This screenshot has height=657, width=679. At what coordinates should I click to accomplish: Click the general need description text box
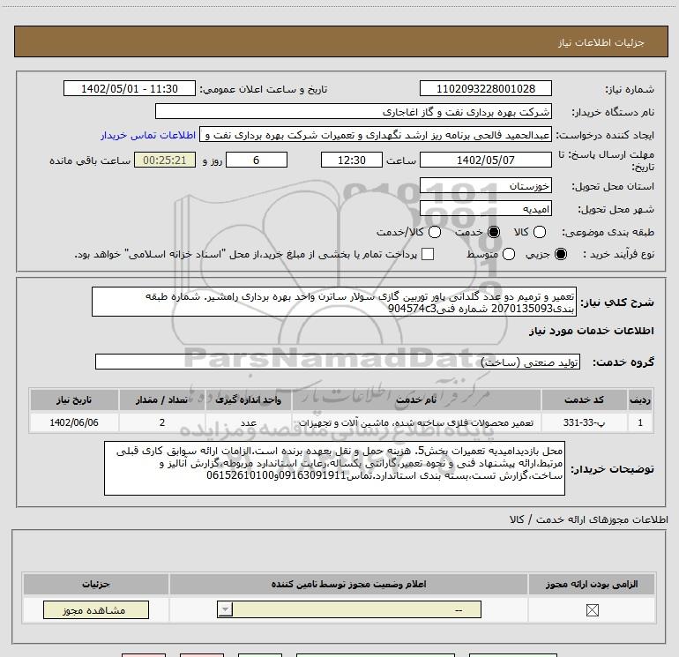(x=334, y=302)
